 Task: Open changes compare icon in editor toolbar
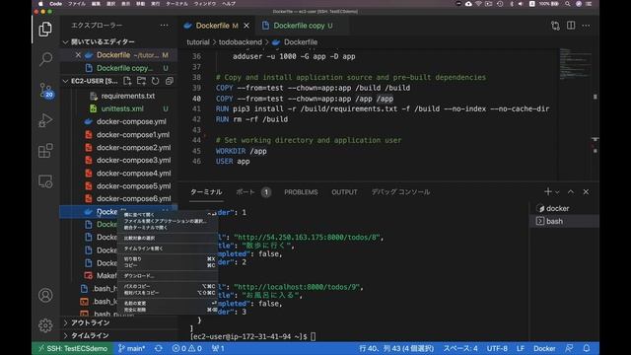pyautogui.click(x=555, y=26)
